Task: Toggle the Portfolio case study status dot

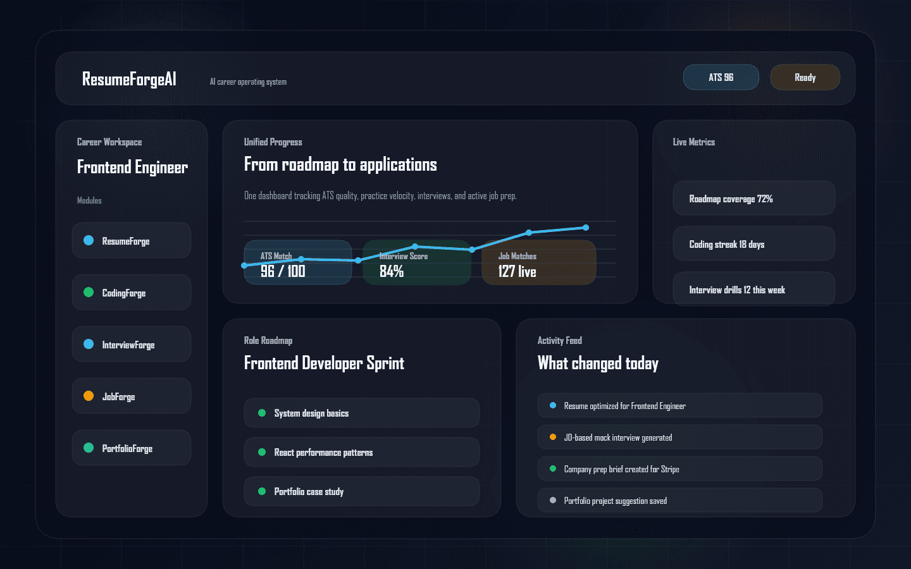Action: [x=262, y=491]
